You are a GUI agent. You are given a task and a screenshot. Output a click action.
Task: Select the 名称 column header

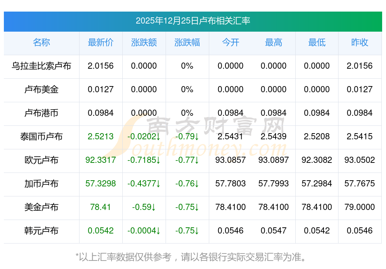pyautogui.click(x=41, y=42)
